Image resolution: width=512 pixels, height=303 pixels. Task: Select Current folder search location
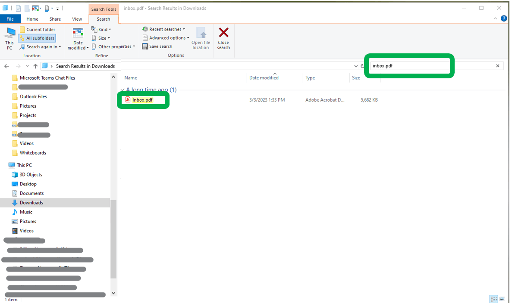point(37,29)
